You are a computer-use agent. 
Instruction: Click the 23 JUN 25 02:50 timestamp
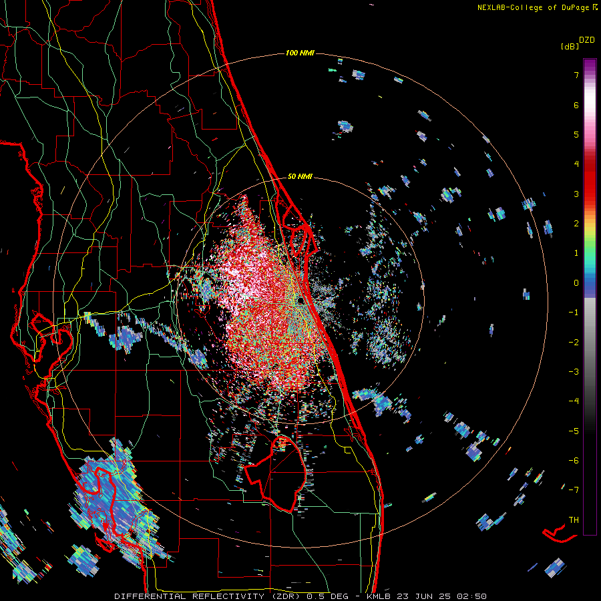443,596
